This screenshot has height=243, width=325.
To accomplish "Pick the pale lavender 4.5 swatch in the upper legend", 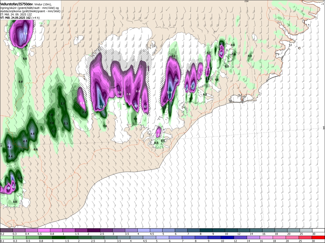I will click(x=156, y=230).
